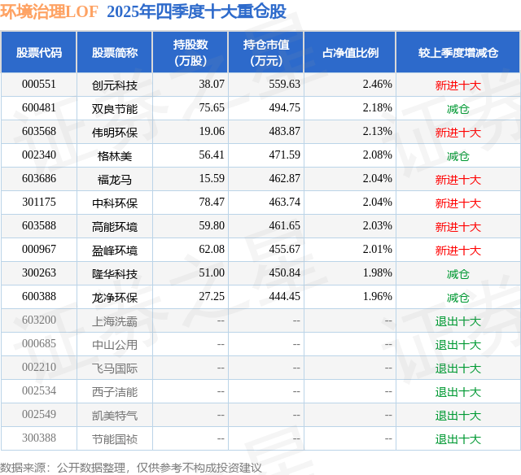Select stock name 上海洗霸
521x475 pixels.
115,321
